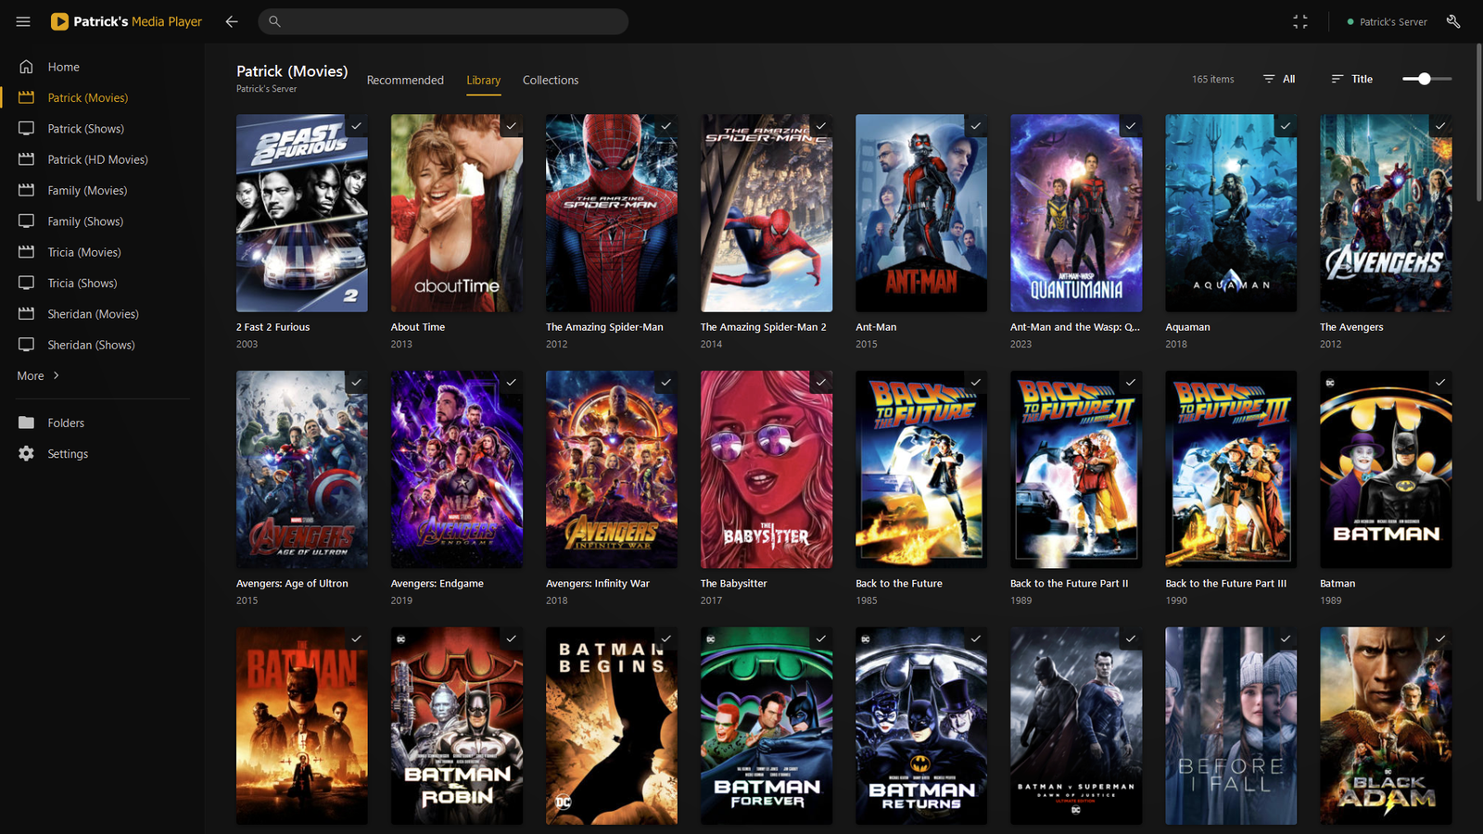Image resolution: width=1483 pixels, height=834 pixels.
Task: Click the vertical scrollbar on the right
Action: tap(1479, 120)
